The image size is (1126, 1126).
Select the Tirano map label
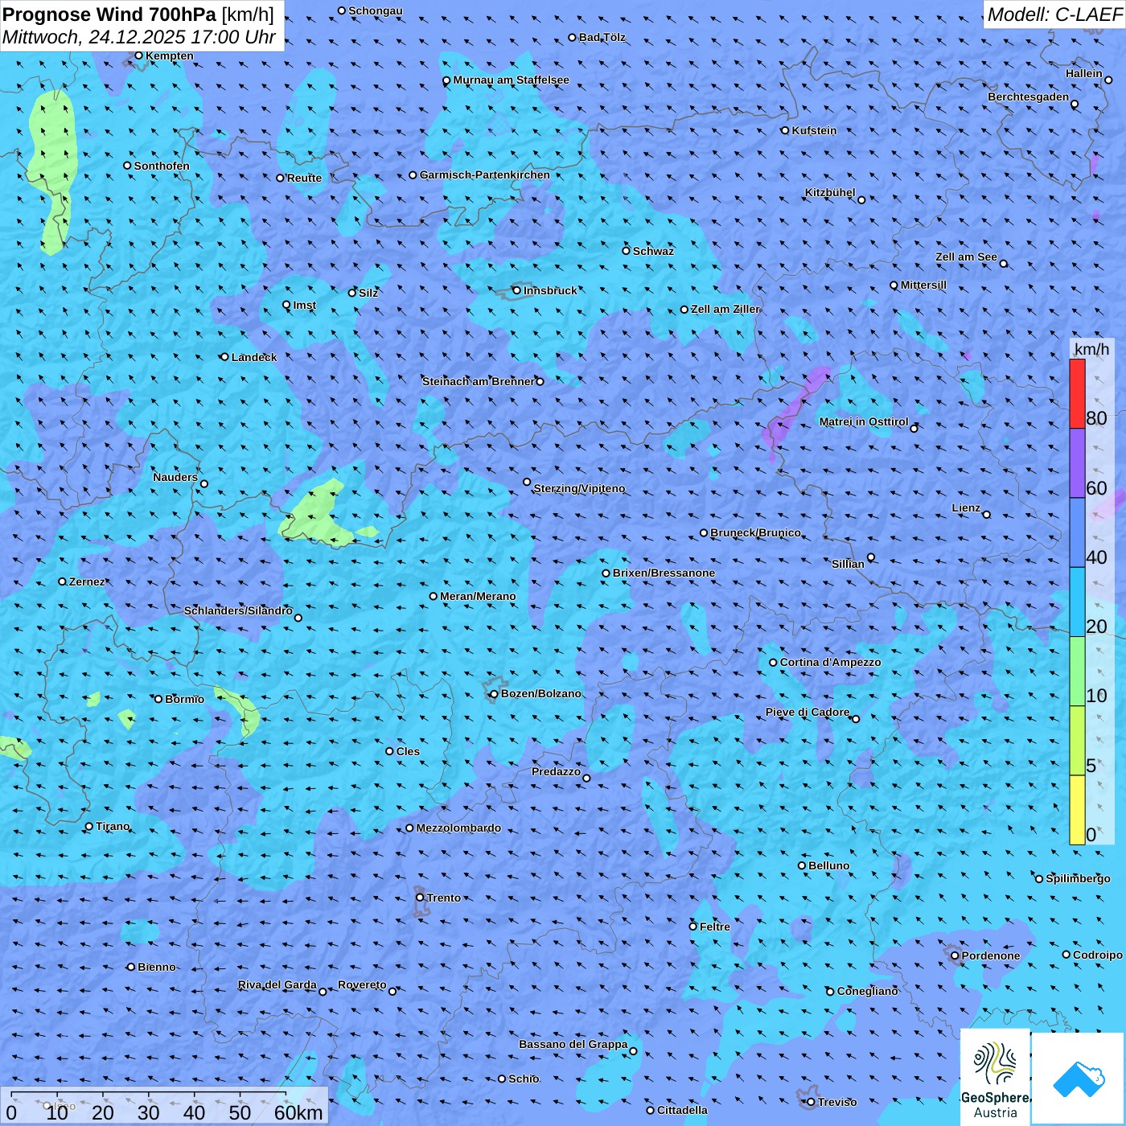tap(113, 826)
